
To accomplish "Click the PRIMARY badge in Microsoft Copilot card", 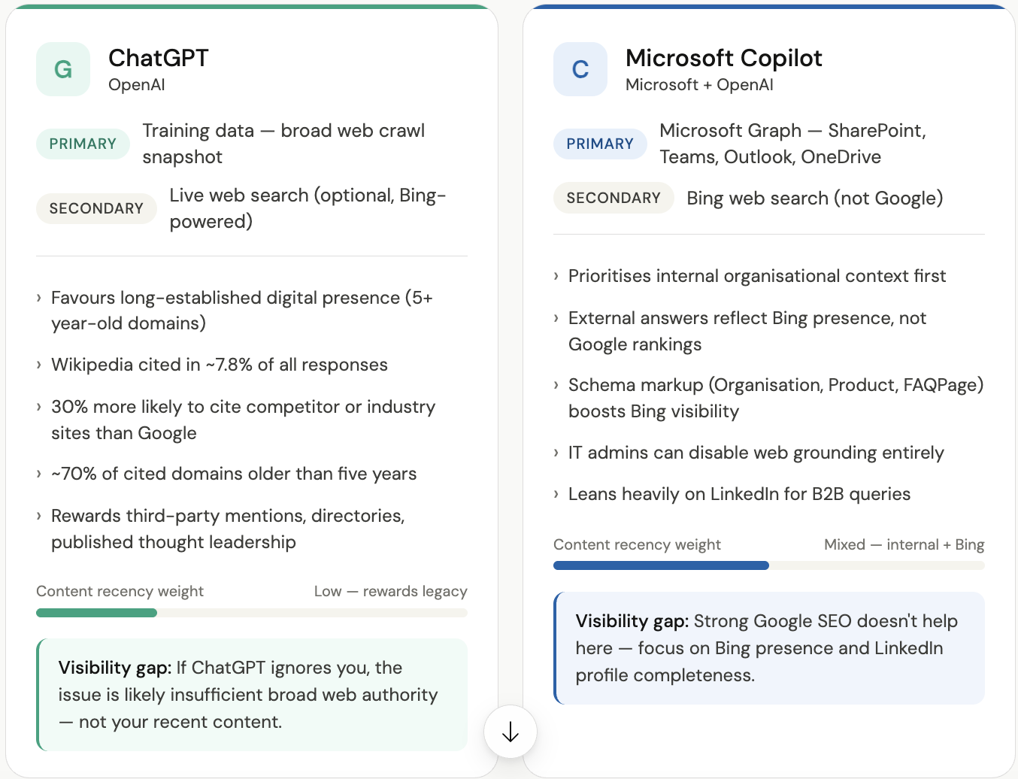I will 600,144.
